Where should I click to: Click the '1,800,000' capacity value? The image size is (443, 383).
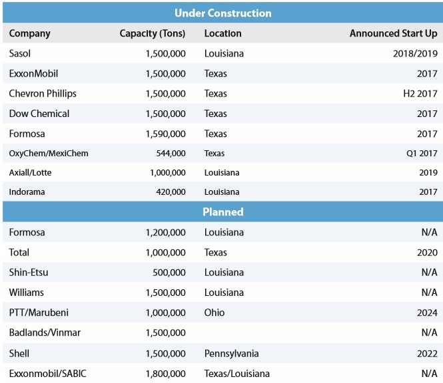pos(166,374)
